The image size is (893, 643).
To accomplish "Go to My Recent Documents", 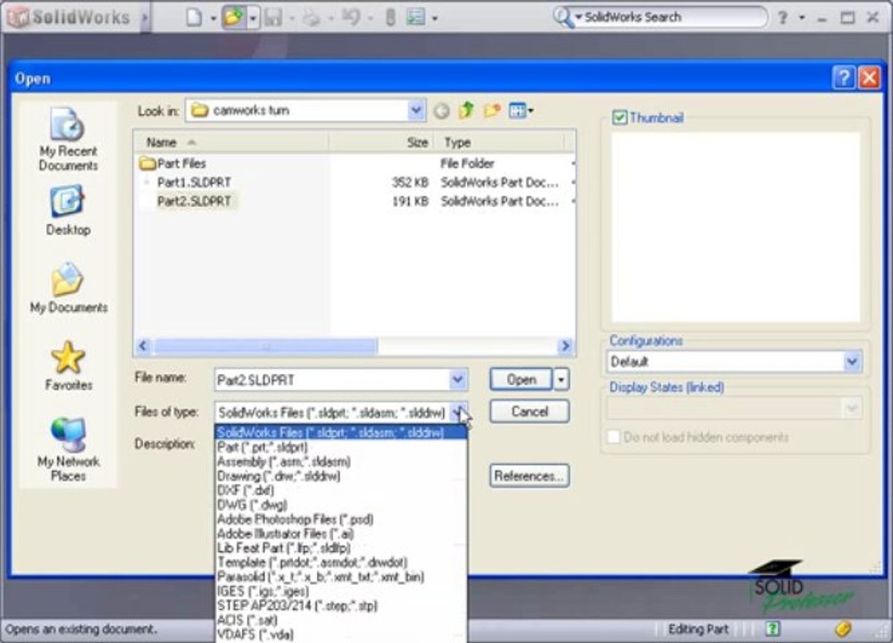I will [68, 139].
